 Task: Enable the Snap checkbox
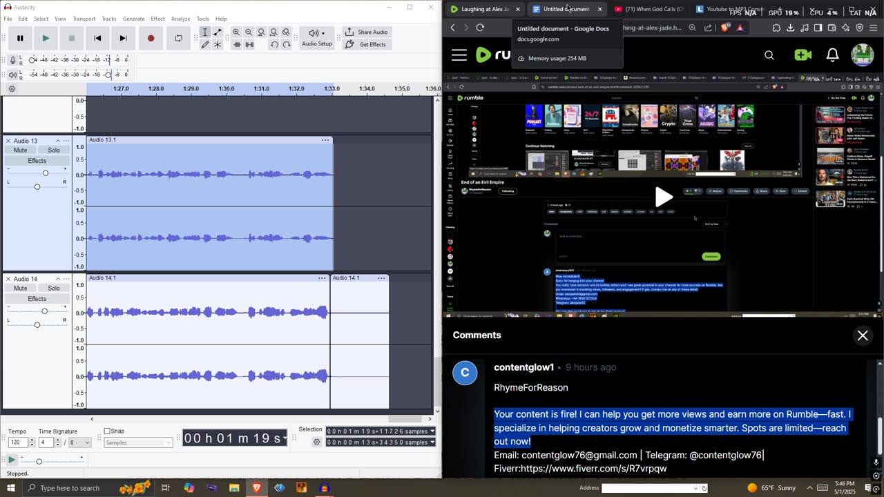coord(107,431)
